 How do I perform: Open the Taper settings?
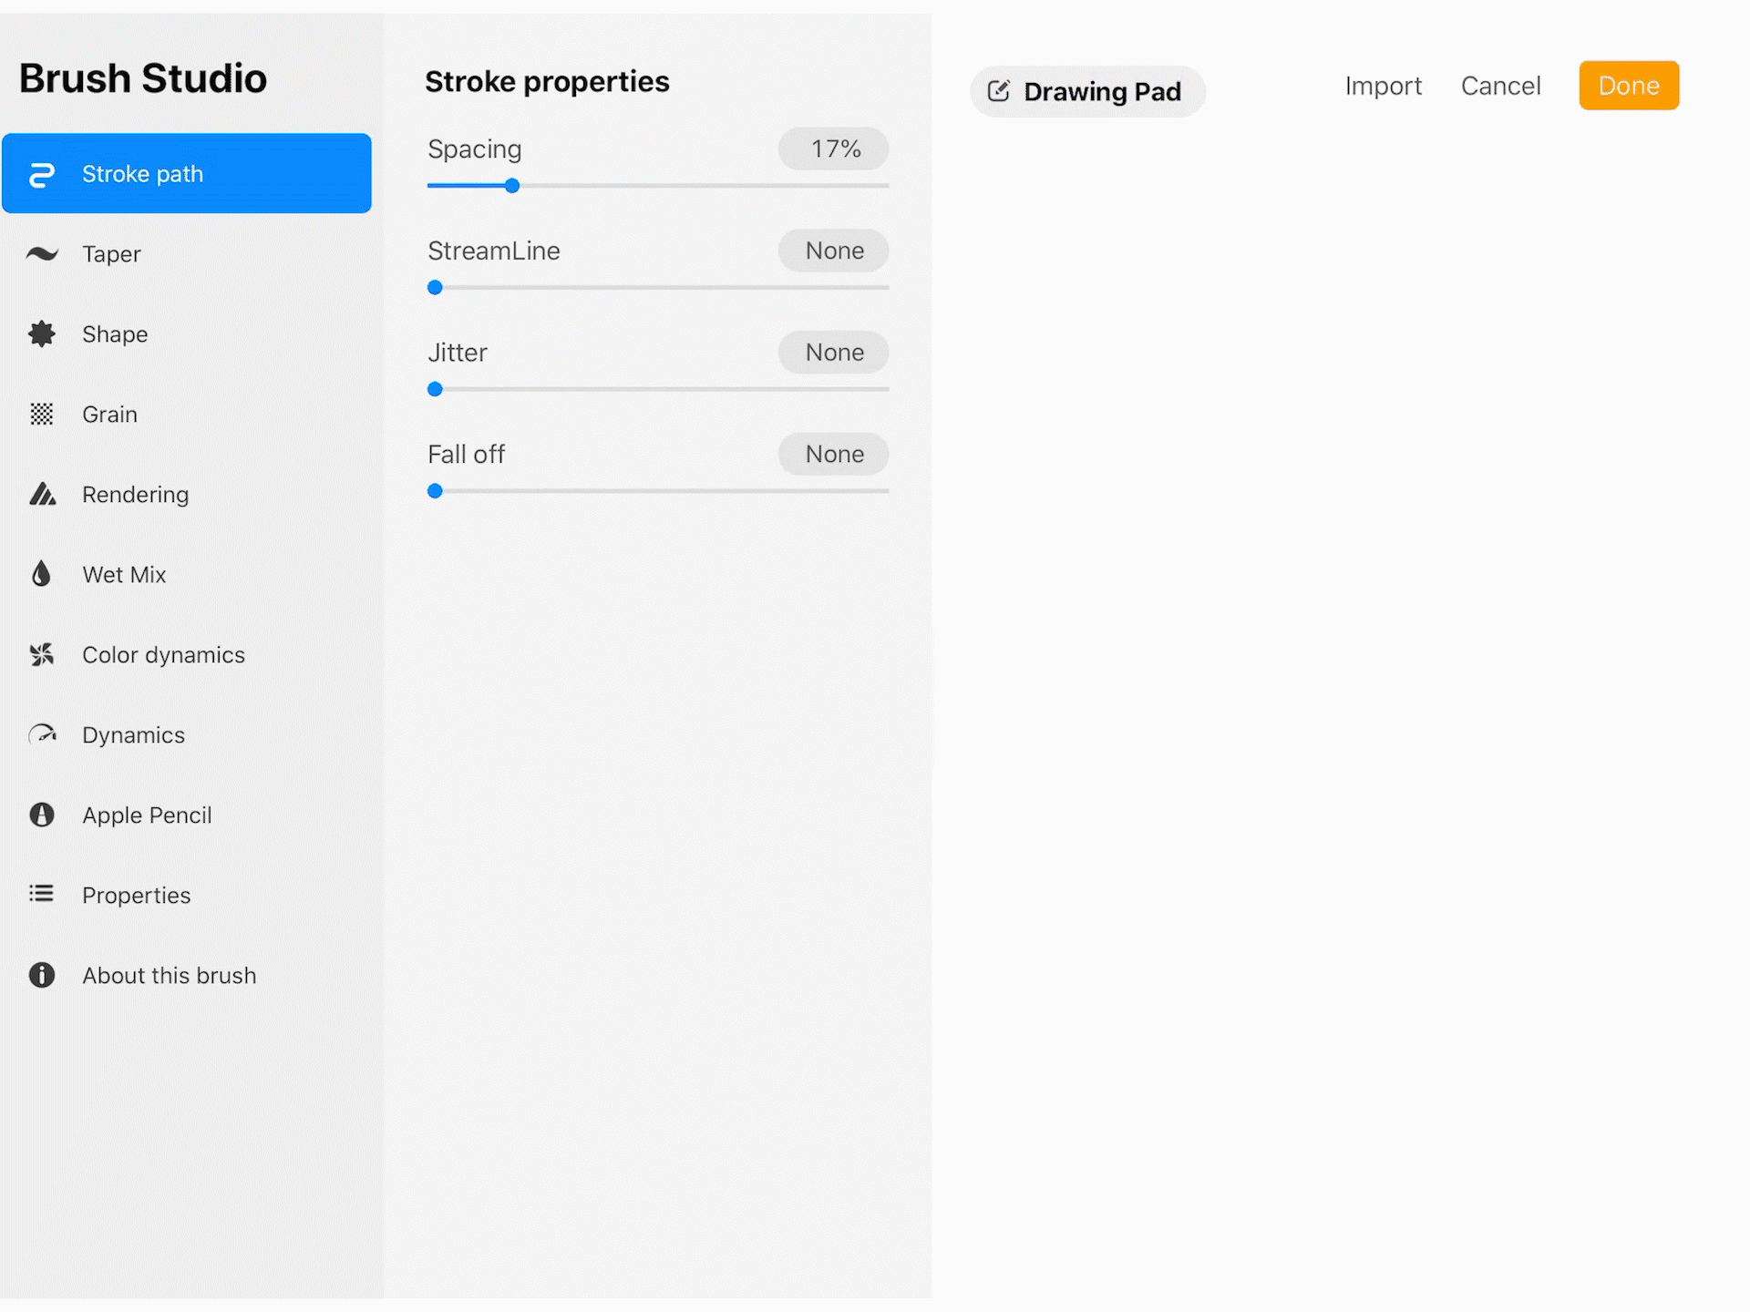pos(187,253)
